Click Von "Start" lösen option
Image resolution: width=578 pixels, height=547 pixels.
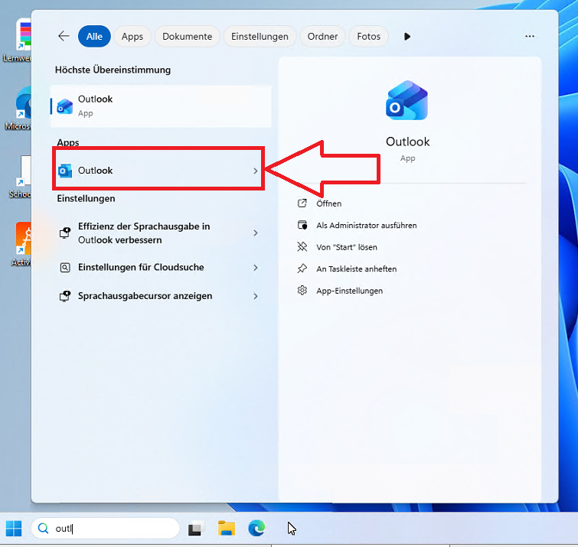[346, 247]
